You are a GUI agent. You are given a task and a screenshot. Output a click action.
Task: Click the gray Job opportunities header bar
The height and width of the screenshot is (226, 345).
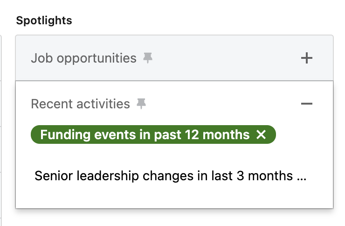(224, 58)
